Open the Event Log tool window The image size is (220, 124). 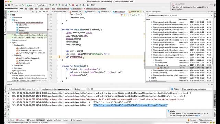[192, 120]
